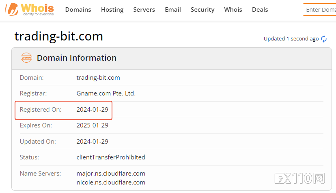Click the trading-bit.com page heading

pos(59,36)
